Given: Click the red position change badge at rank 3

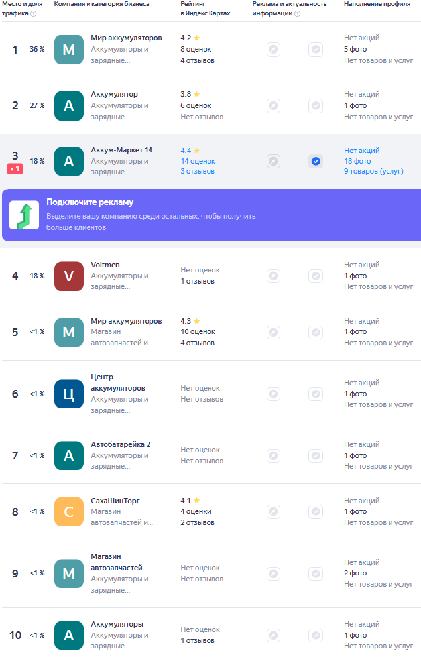Looking at the screenshot, I should click(15, 168).
